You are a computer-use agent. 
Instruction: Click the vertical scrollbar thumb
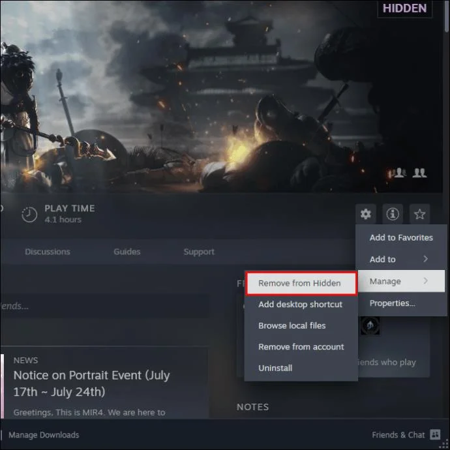(447, 16)
